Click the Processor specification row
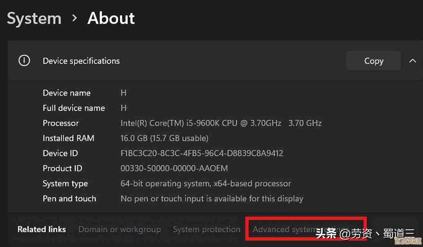The image size is (423, 247). pos(221,123)
